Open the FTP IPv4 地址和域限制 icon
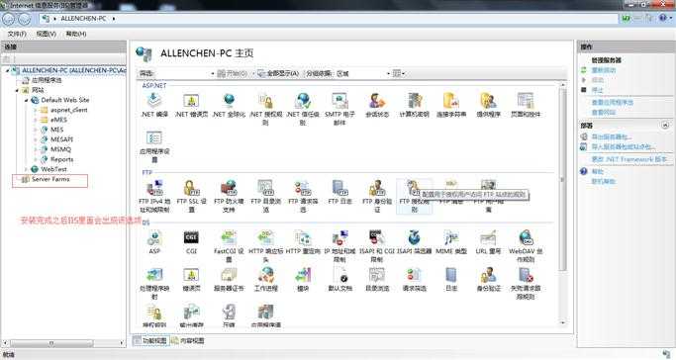The height and width of the screenshot is (360, 676). pyautogui.click(x=154, y=188)
